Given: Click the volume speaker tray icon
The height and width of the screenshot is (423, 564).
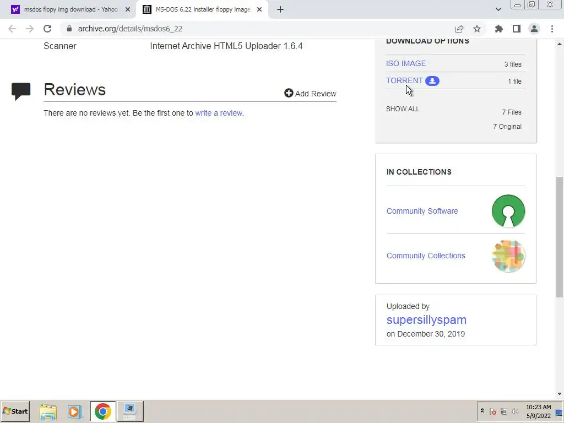Looking at the screenshot, I should click(x=515, y=411).
